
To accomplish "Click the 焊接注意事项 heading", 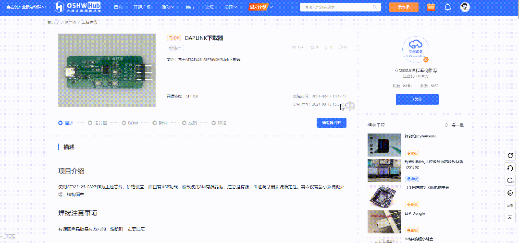I will pos(77,213).
